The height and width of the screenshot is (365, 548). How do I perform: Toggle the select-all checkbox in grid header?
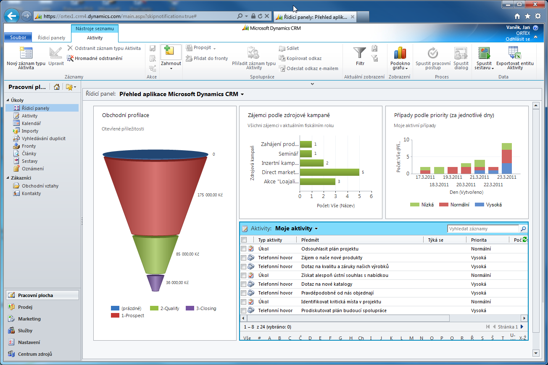pyautogui.click(x=244, y=240)
